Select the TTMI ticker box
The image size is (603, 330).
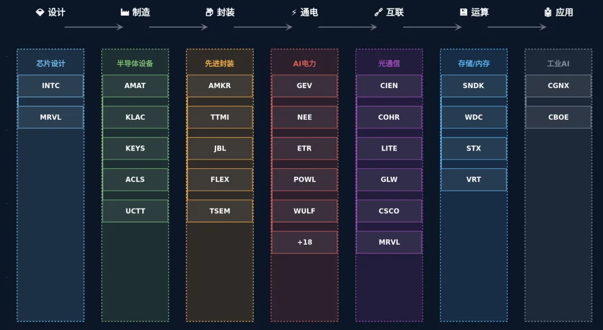click(219, 117)
